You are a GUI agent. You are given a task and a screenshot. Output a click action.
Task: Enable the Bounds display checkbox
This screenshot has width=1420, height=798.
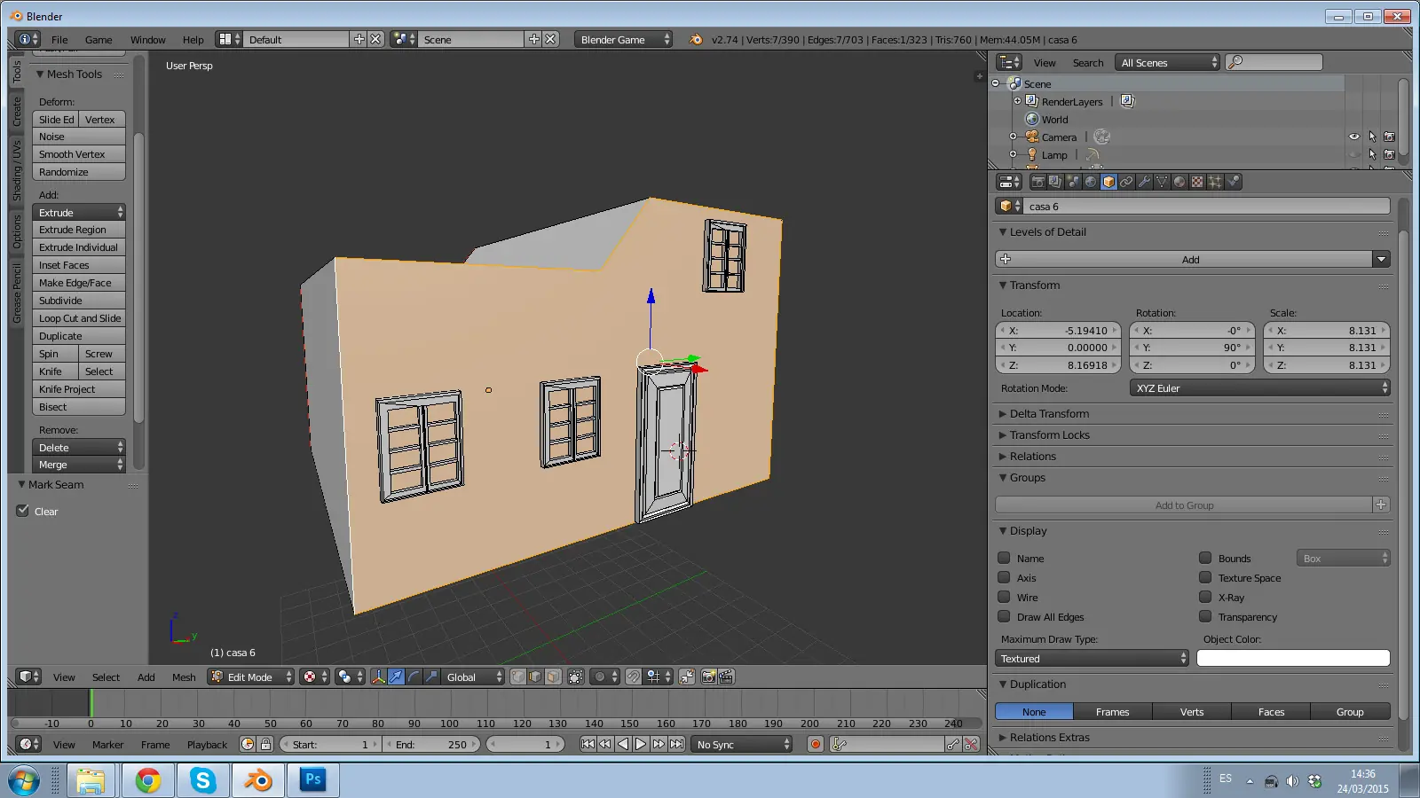pyautogui.click(x=1205, y=558)
